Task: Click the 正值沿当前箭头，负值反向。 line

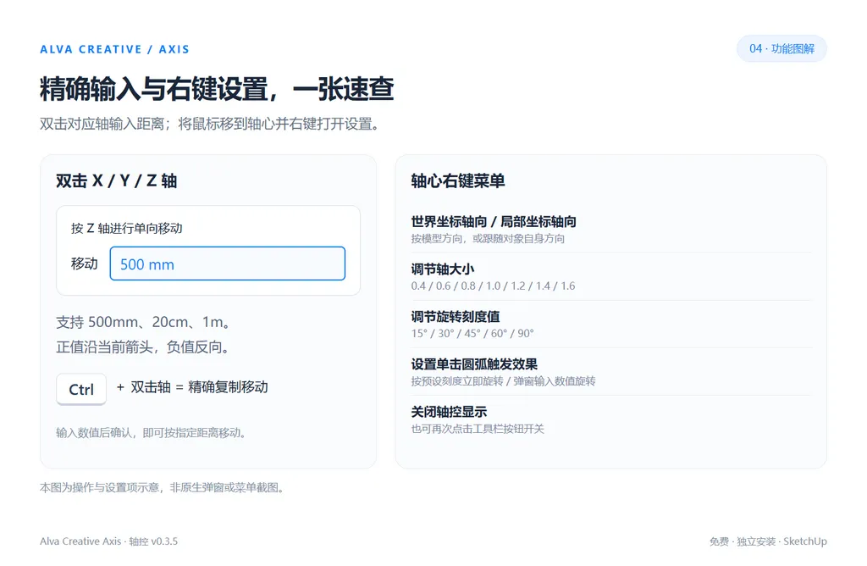Action: 143,347
